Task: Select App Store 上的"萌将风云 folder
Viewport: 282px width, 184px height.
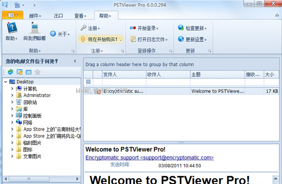Action: point(52,136)
